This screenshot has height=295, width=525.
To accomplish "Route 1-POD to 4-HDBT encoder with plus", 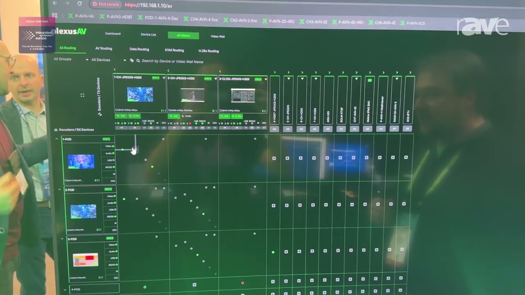I will [x=274, y=158].
